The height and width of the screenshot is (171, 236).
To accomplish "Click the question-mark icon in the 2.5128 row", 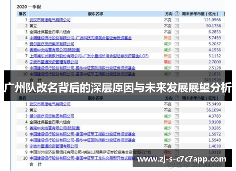I will click(177, 68).
